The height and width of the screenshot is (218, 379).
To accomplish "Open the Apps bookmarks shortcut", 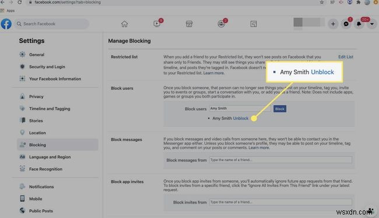I will point(8,10).
